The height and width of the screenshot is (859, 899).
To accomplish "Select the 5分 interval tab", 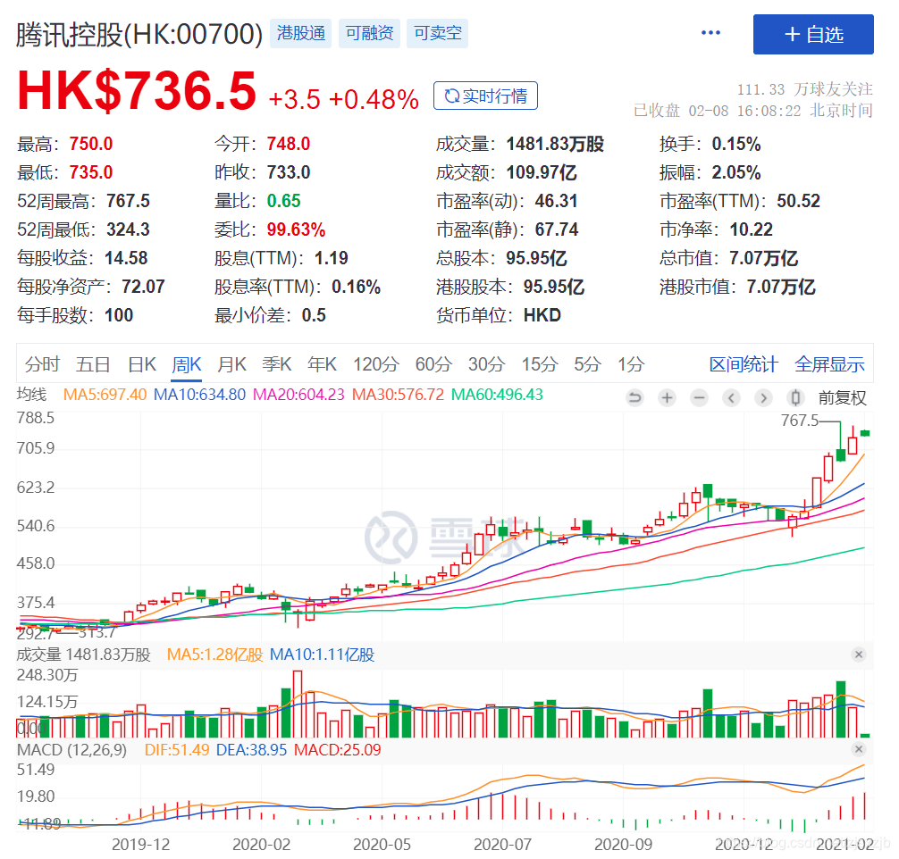I will 588,364.
